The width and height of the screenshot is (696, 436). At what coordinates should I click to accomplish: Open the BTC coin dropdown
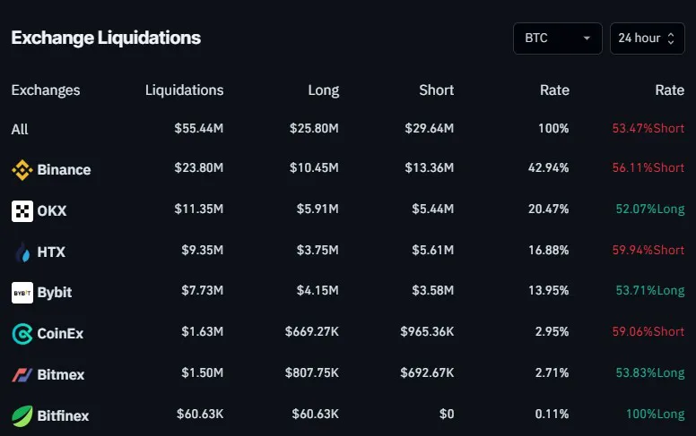(x=557, y=38)
